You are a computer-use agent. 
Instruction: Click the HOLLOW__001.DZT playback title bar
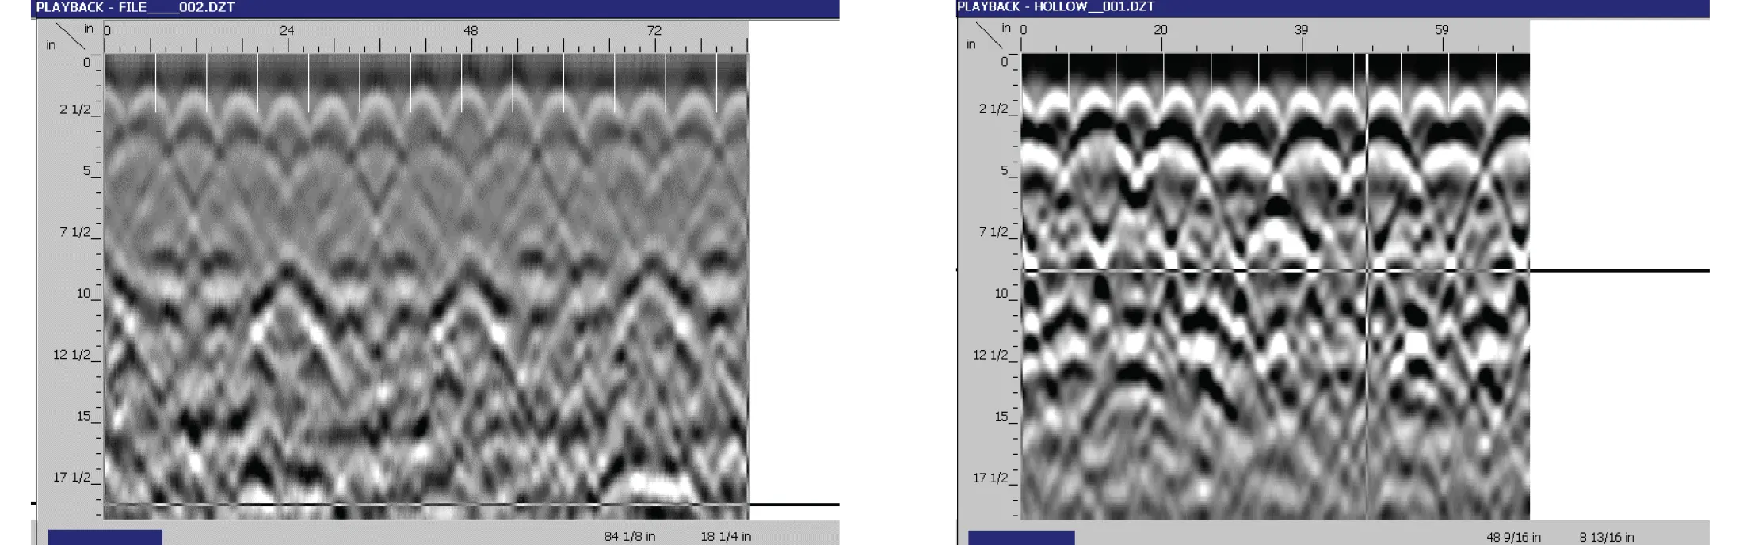pyautogui.click(x=1333, y=7)
